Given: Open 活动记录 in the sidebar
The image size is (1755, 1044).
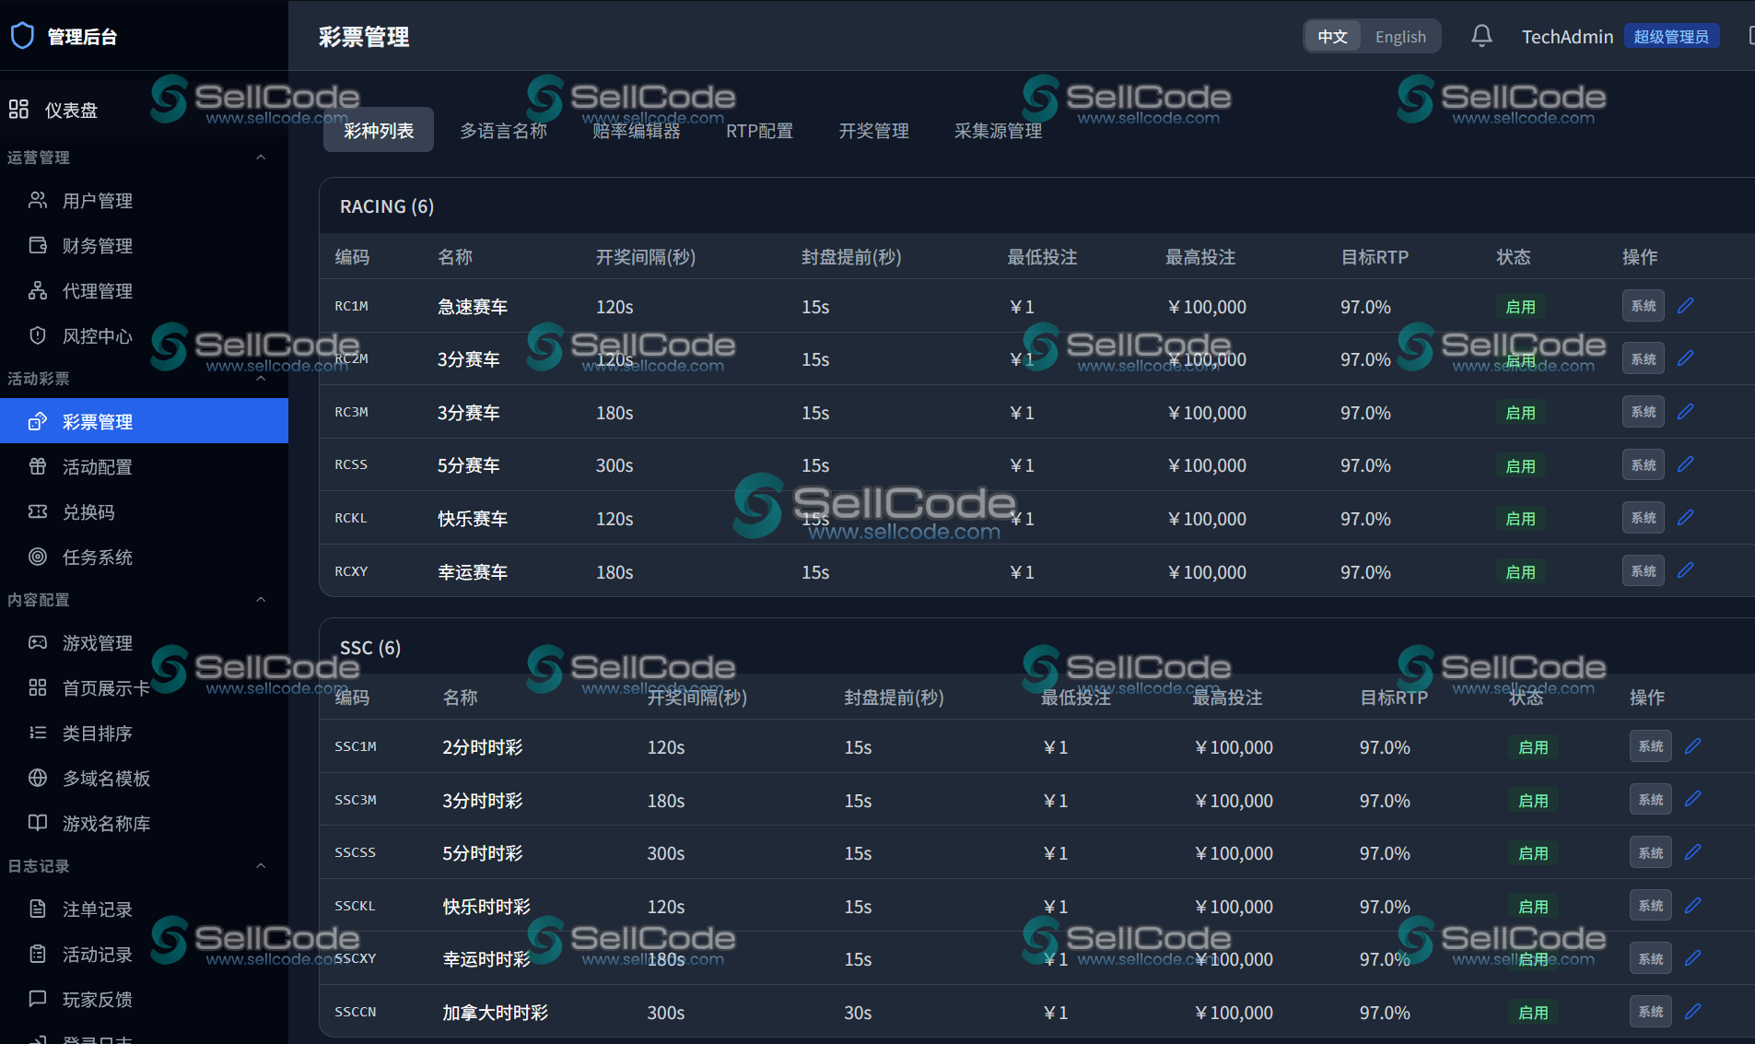Looking at the screenshot, I should coord(144,954).
